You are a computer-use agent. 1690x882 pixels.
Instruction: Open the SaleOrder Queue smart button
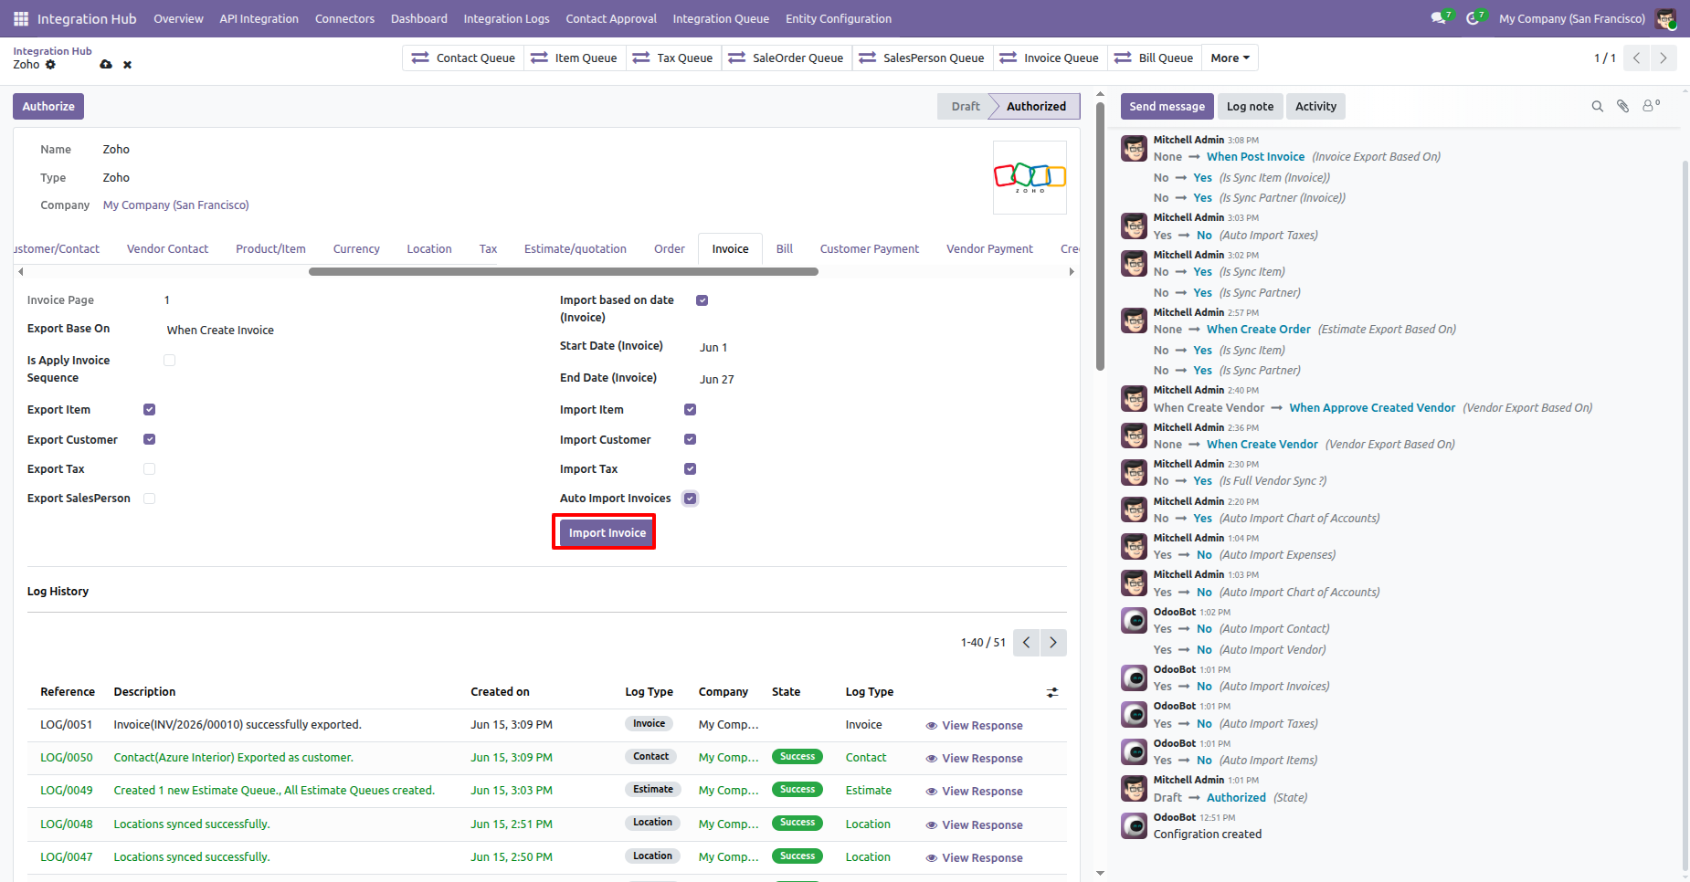787,58
